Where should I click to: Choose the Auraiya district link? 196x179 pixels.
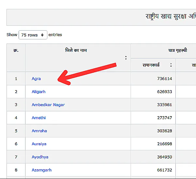click(x=39, y=144)
